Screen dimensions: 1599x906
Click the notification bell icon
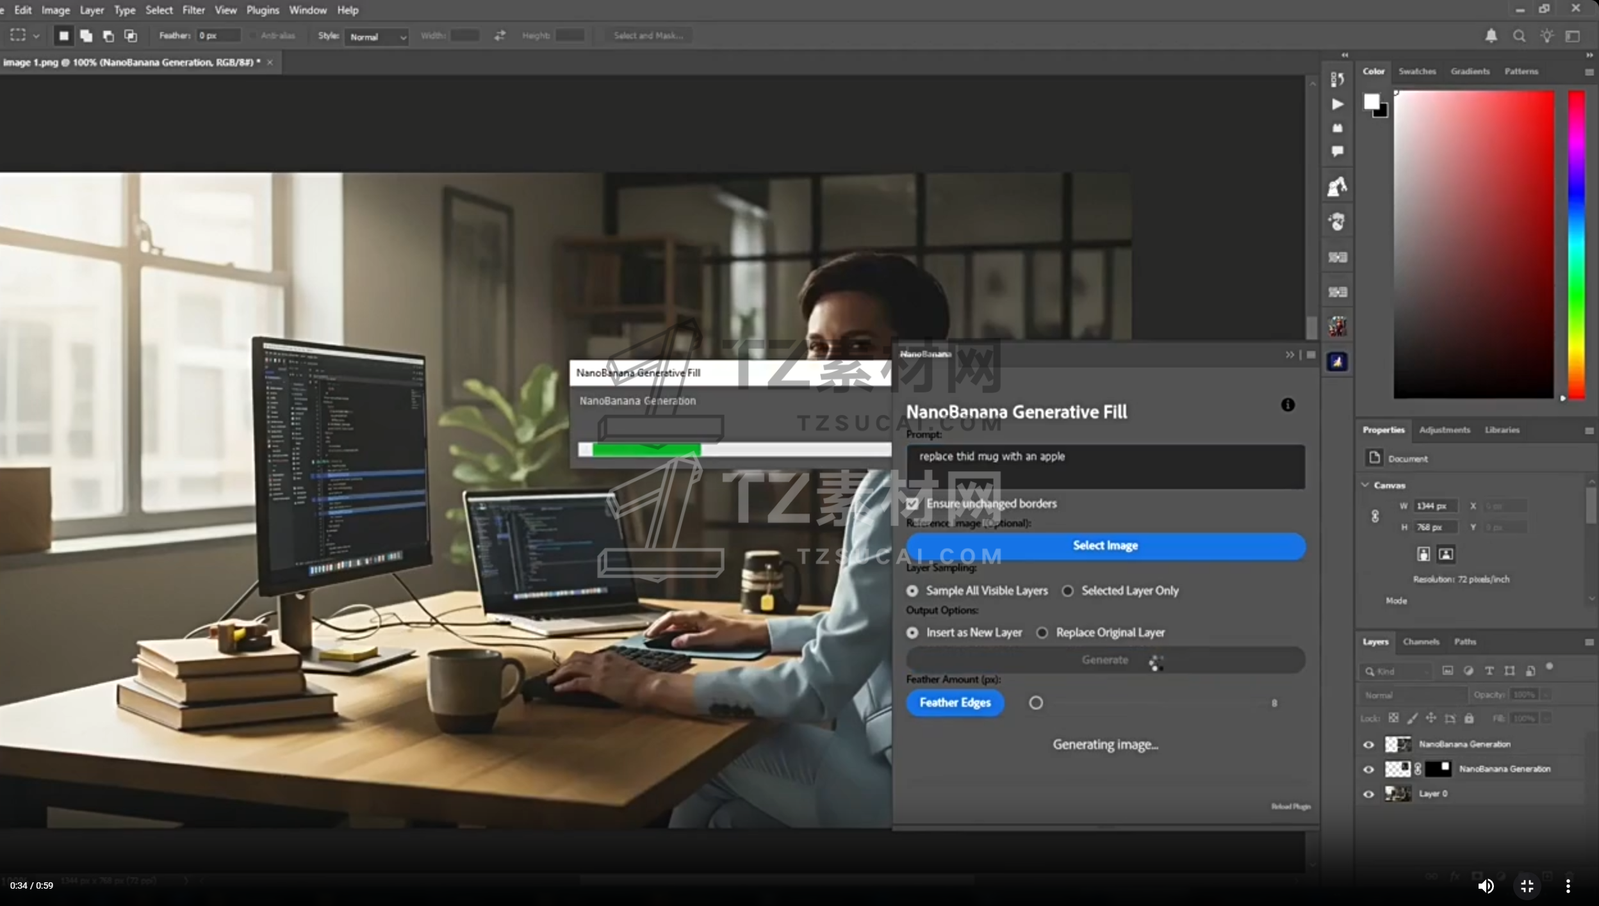pyautogui.click(x=1491, y=36)
